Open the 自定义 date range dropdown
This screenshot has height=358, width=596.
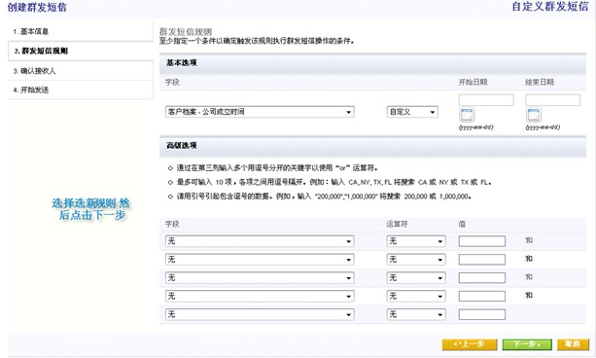pyautogui.click(x=412, y=112)
